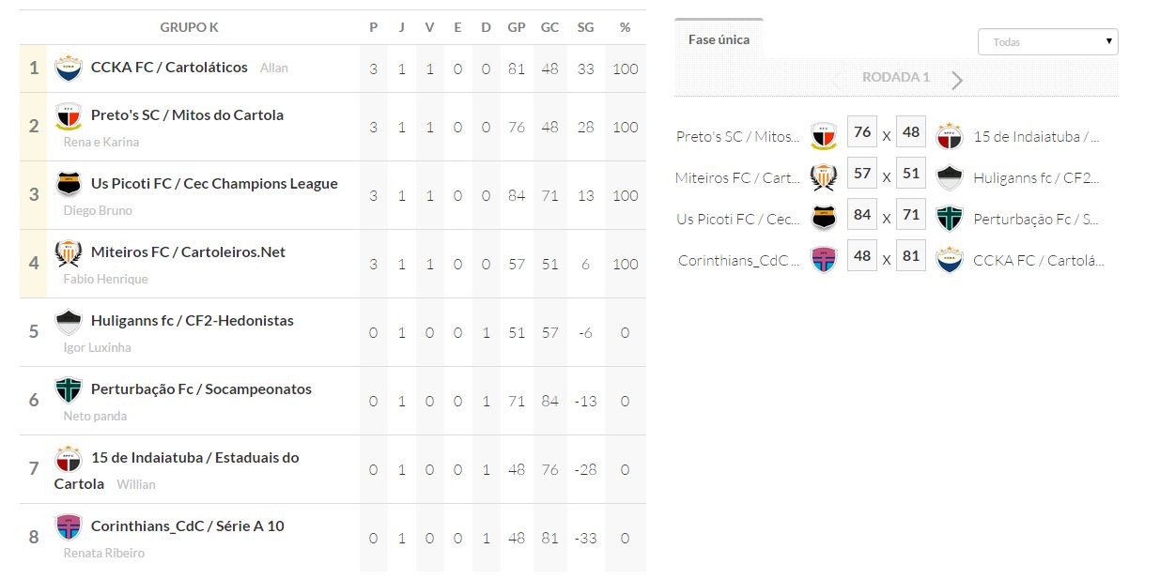Image resolution: width=1160 pixels, height=579 pixels.
Task: Go to the next round with the right arrow
Action: (x=956, y=80)
